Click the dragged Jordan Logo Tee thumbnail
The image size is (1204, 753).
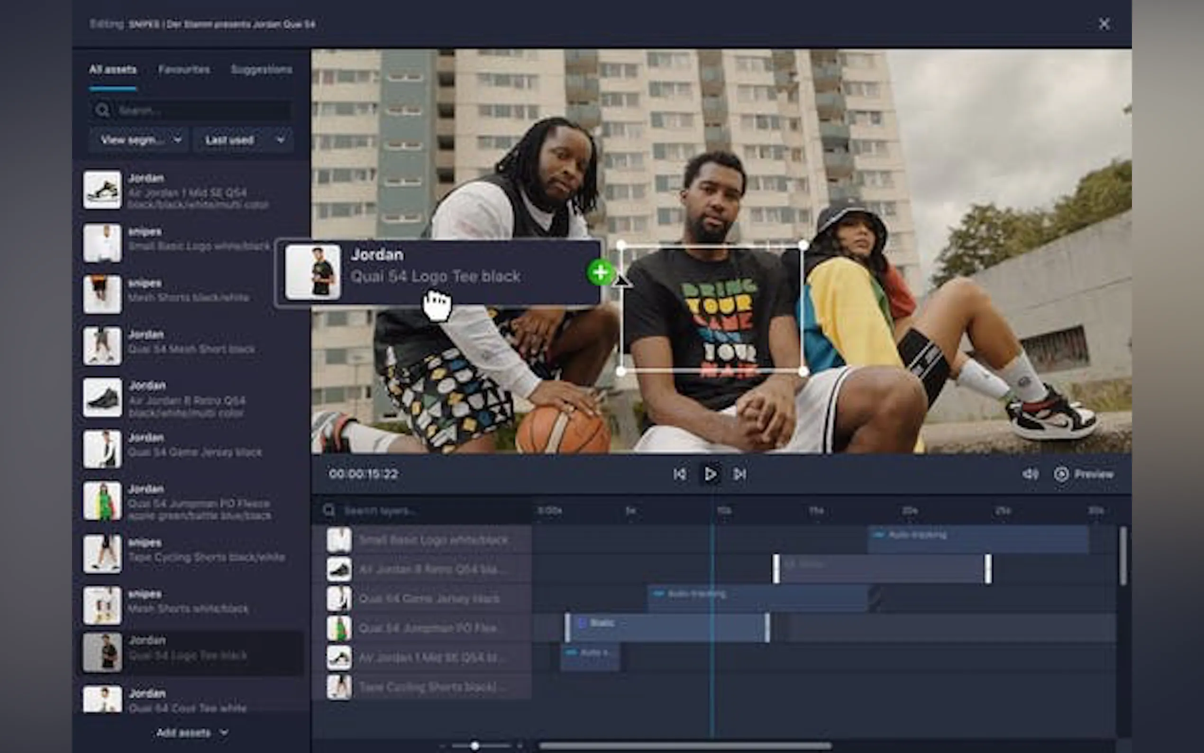313,272
